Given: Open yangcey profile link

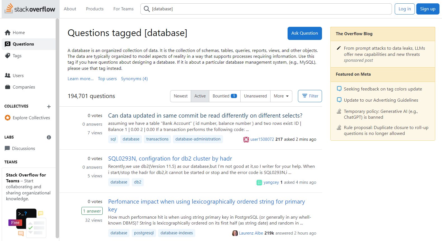Looking at the screenshot, I should pyautogui.click(x=271, y=182).
